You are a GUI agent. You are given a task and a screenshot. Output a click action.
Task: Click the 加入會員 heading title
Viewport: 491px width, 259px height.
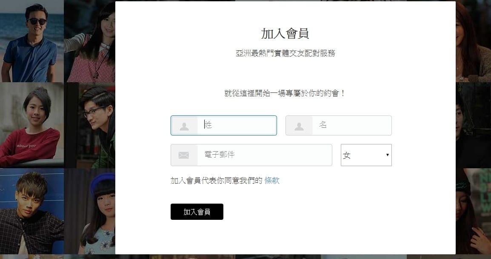point(285,34)
